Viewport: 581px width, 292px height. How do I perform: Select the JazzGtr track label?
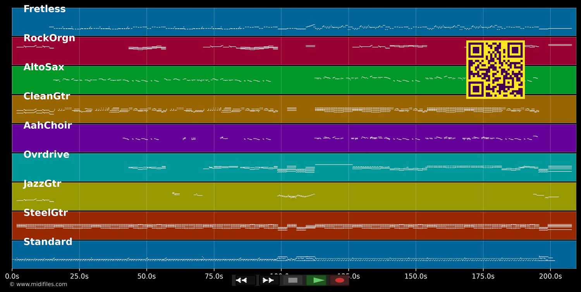[42, 184]
